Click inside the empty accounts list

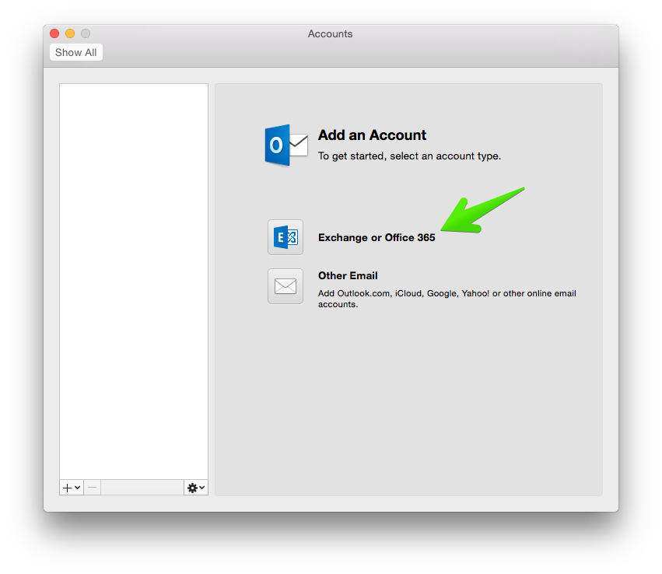pyautogui.click(x=134, y=281)
